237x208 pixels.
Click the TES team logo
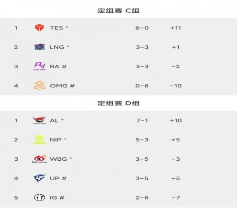pyautogui.click(x=39, y=28)
